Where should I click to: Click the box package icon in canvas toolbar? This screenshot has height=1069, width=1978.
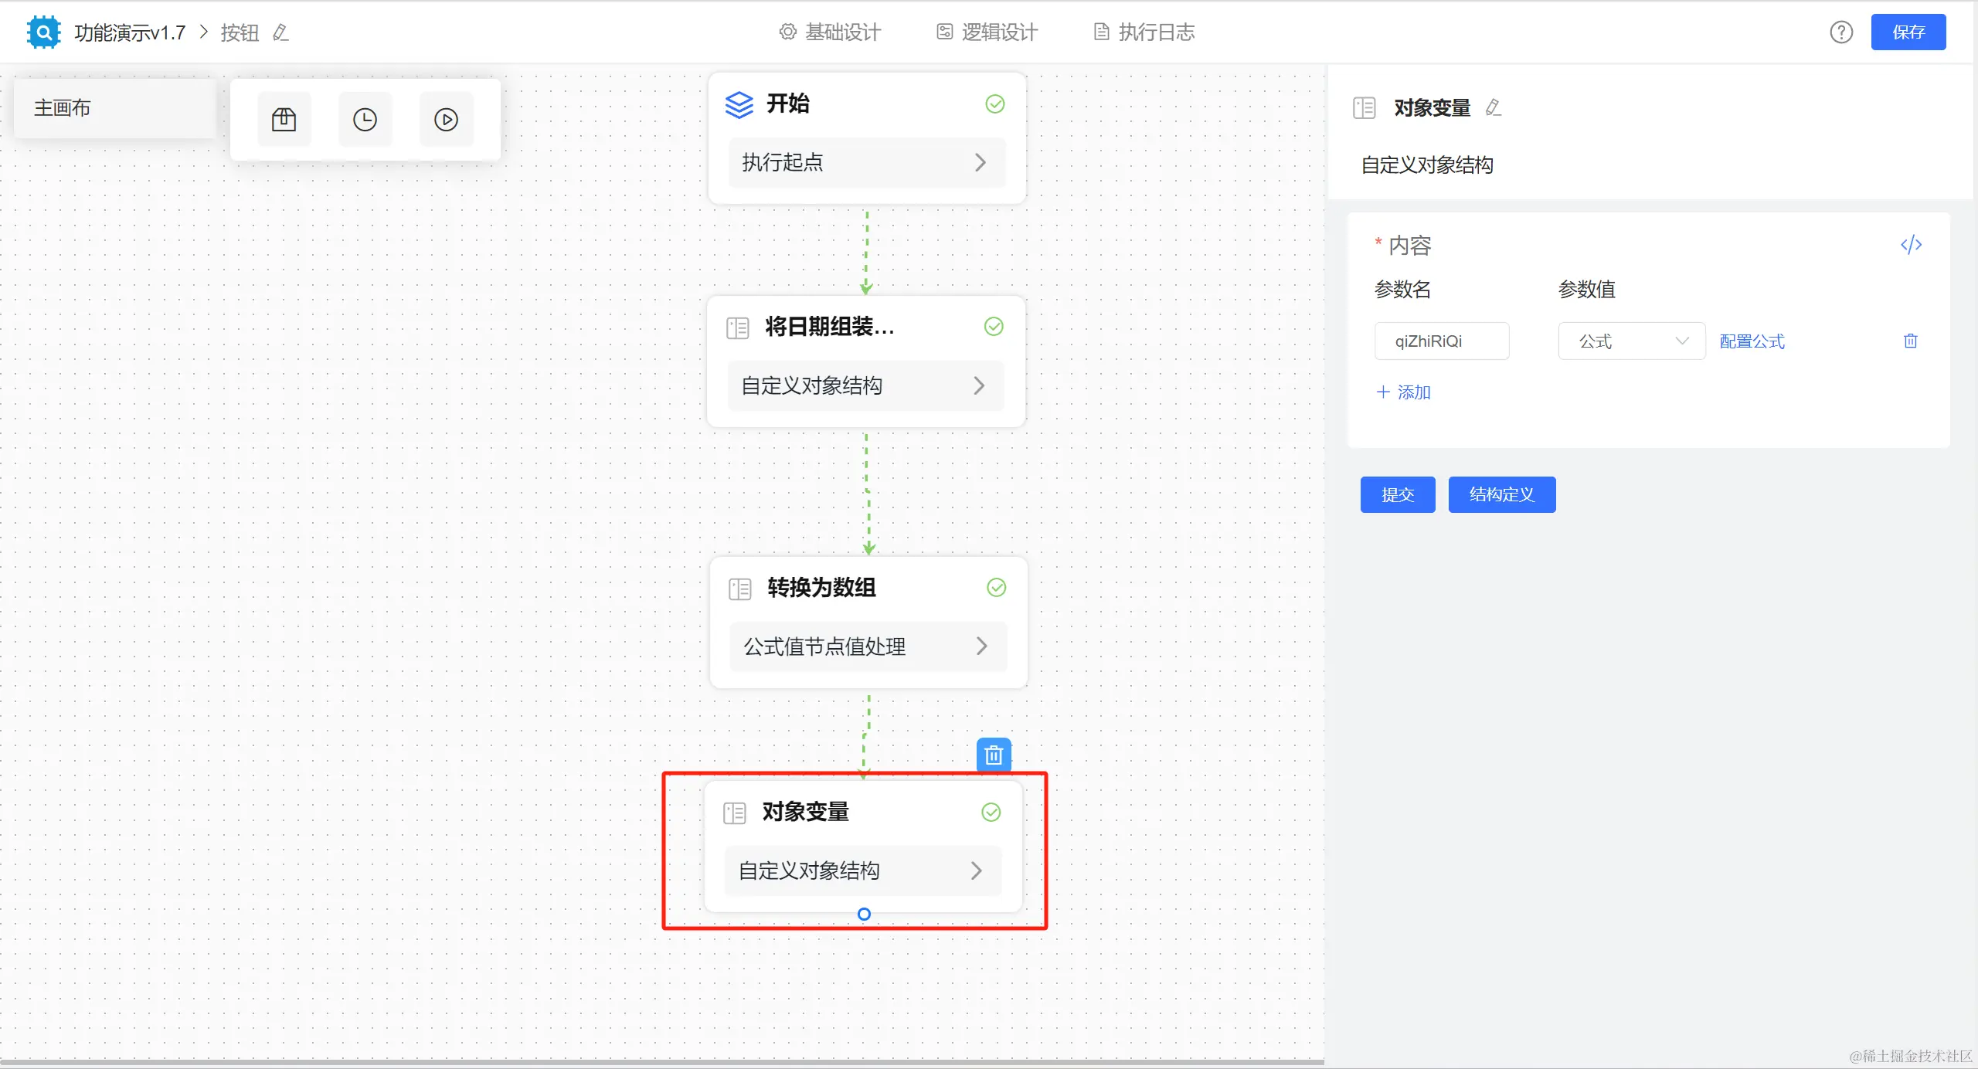point(284,120)
